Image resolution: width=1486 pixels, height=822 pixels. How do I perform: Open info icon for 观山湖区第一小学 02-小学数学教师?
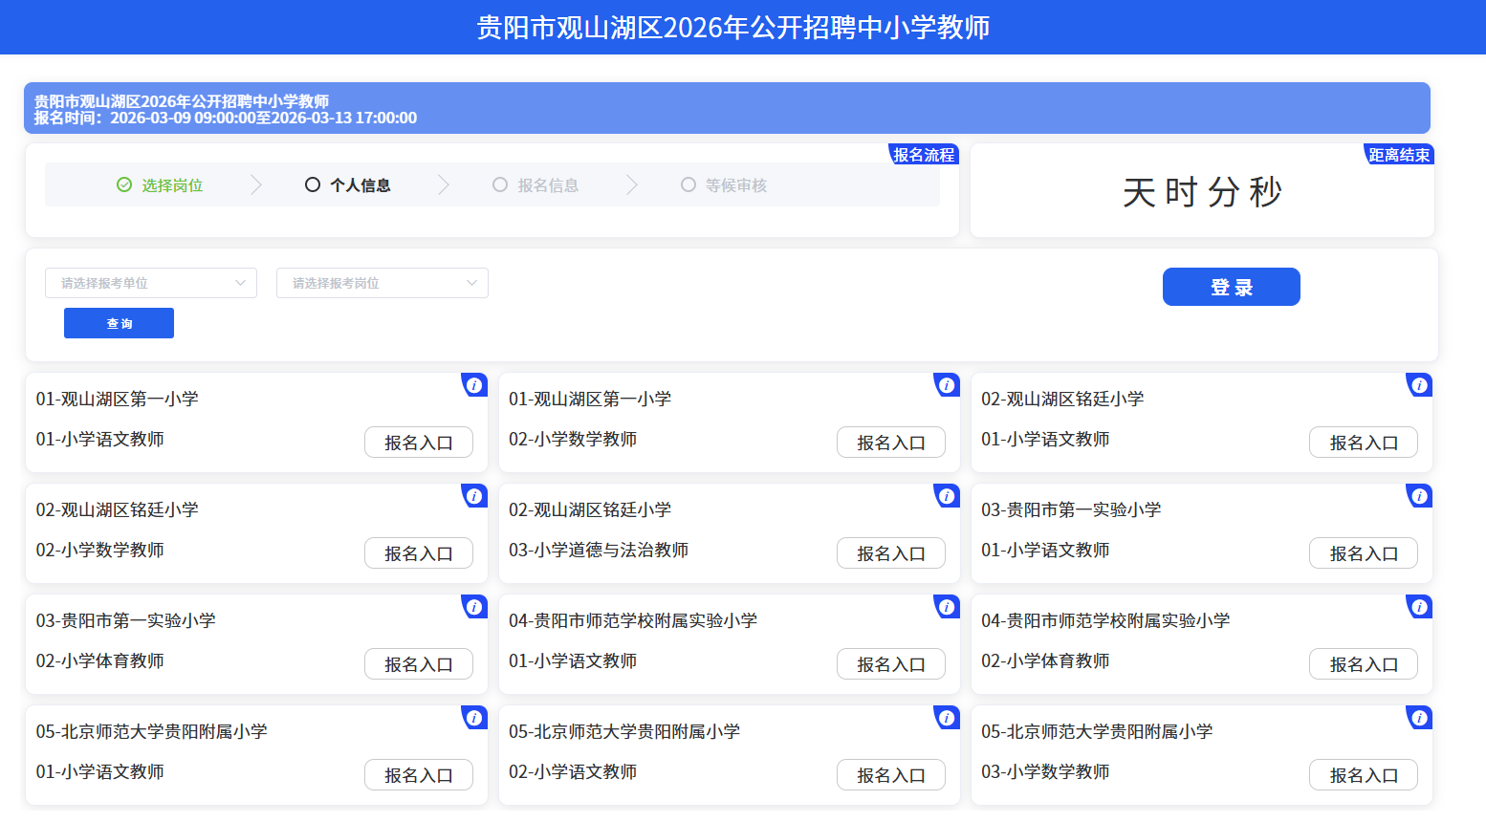coord(946,385)
